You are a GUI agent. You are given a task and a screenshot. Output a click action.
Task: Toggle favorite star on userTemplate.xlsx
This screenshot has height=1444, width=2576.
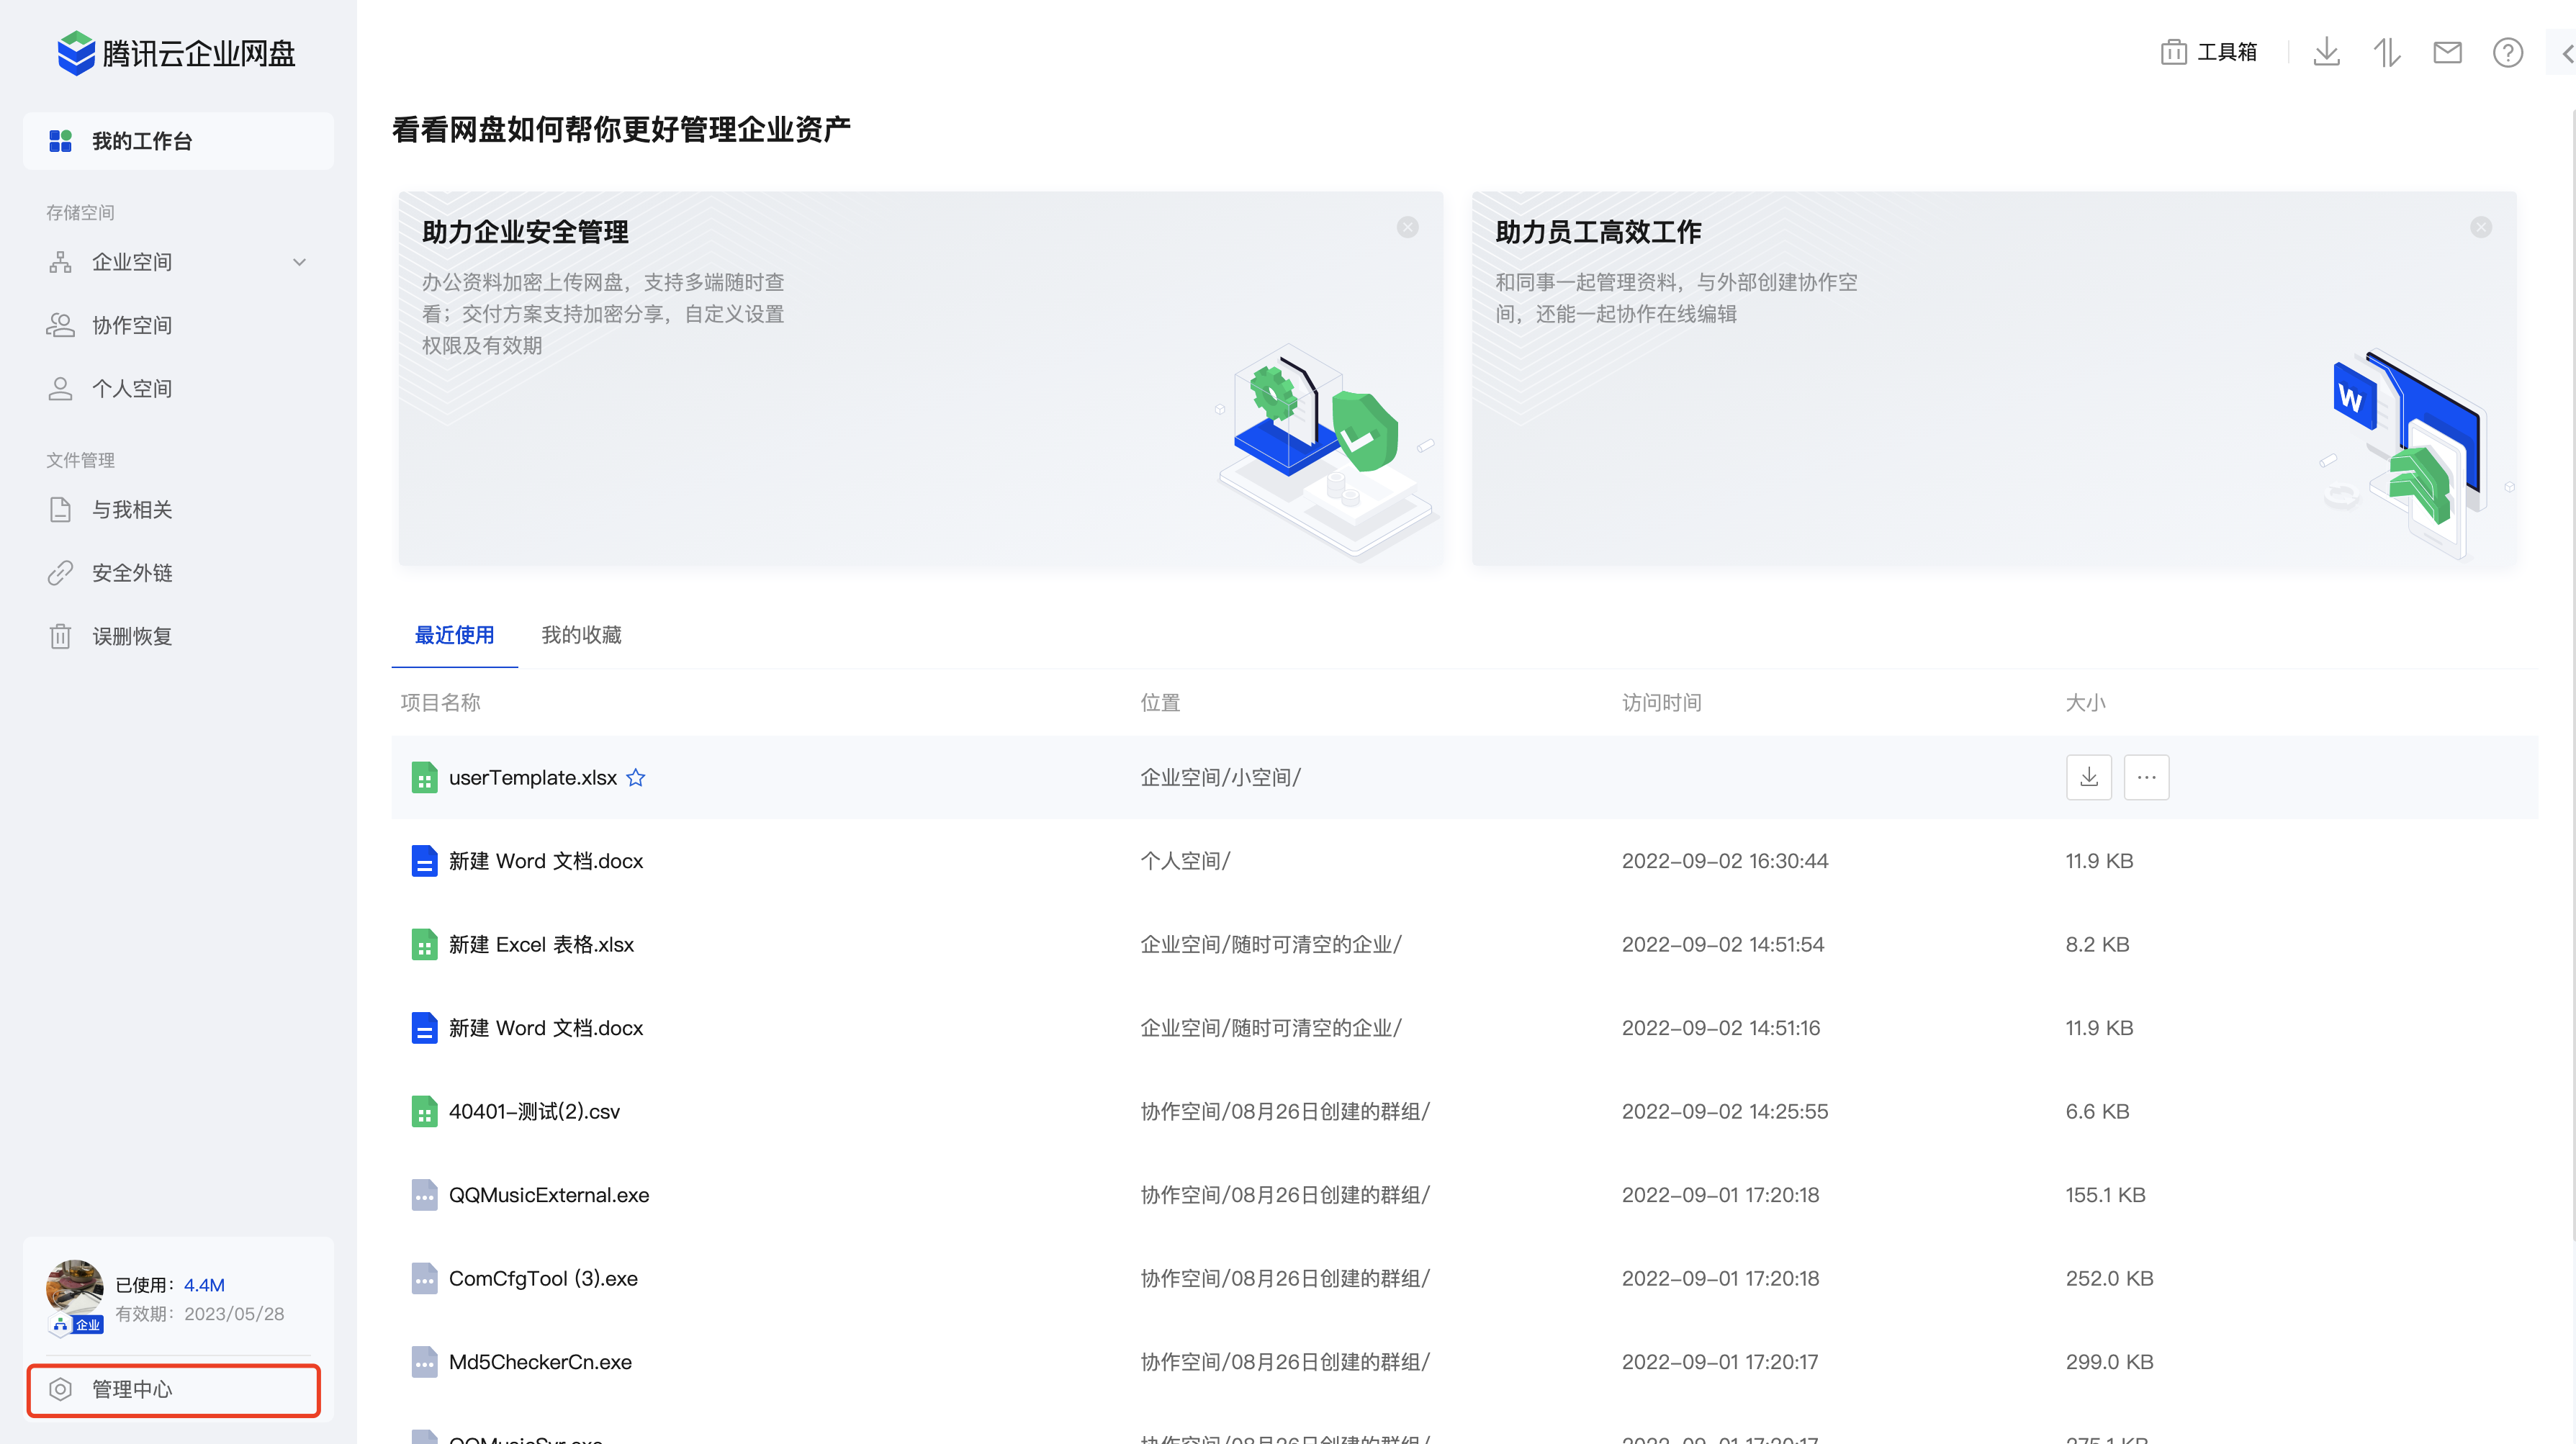click(x=636, y=777)
